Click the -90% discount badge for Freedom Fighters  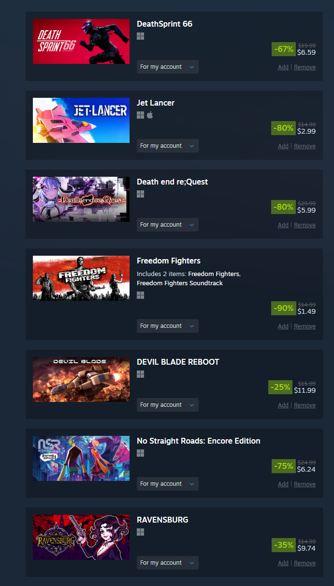point(284,308)
